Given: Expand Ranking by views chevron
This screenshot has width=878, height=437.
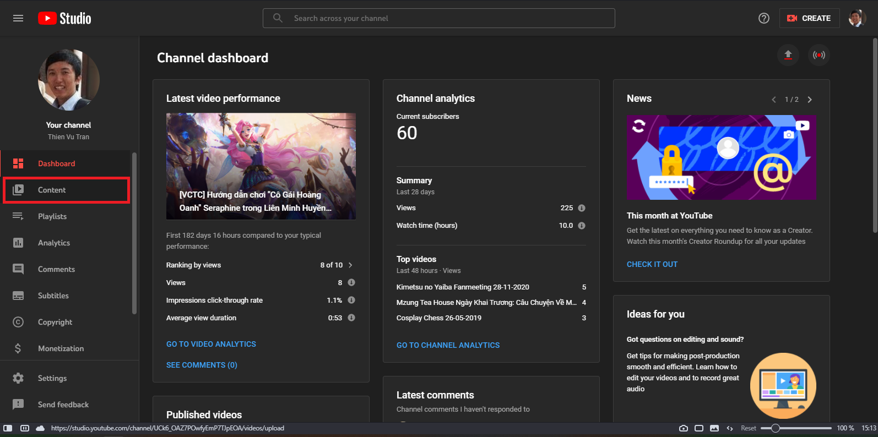Looking at the screenshot, I should coord(350,265).
